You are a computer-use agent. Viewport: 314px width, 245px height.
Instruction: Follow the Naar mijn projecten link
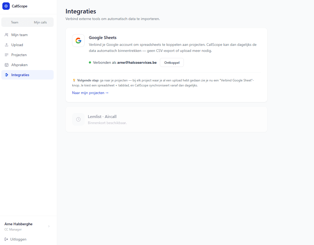[x=90, y=93]
